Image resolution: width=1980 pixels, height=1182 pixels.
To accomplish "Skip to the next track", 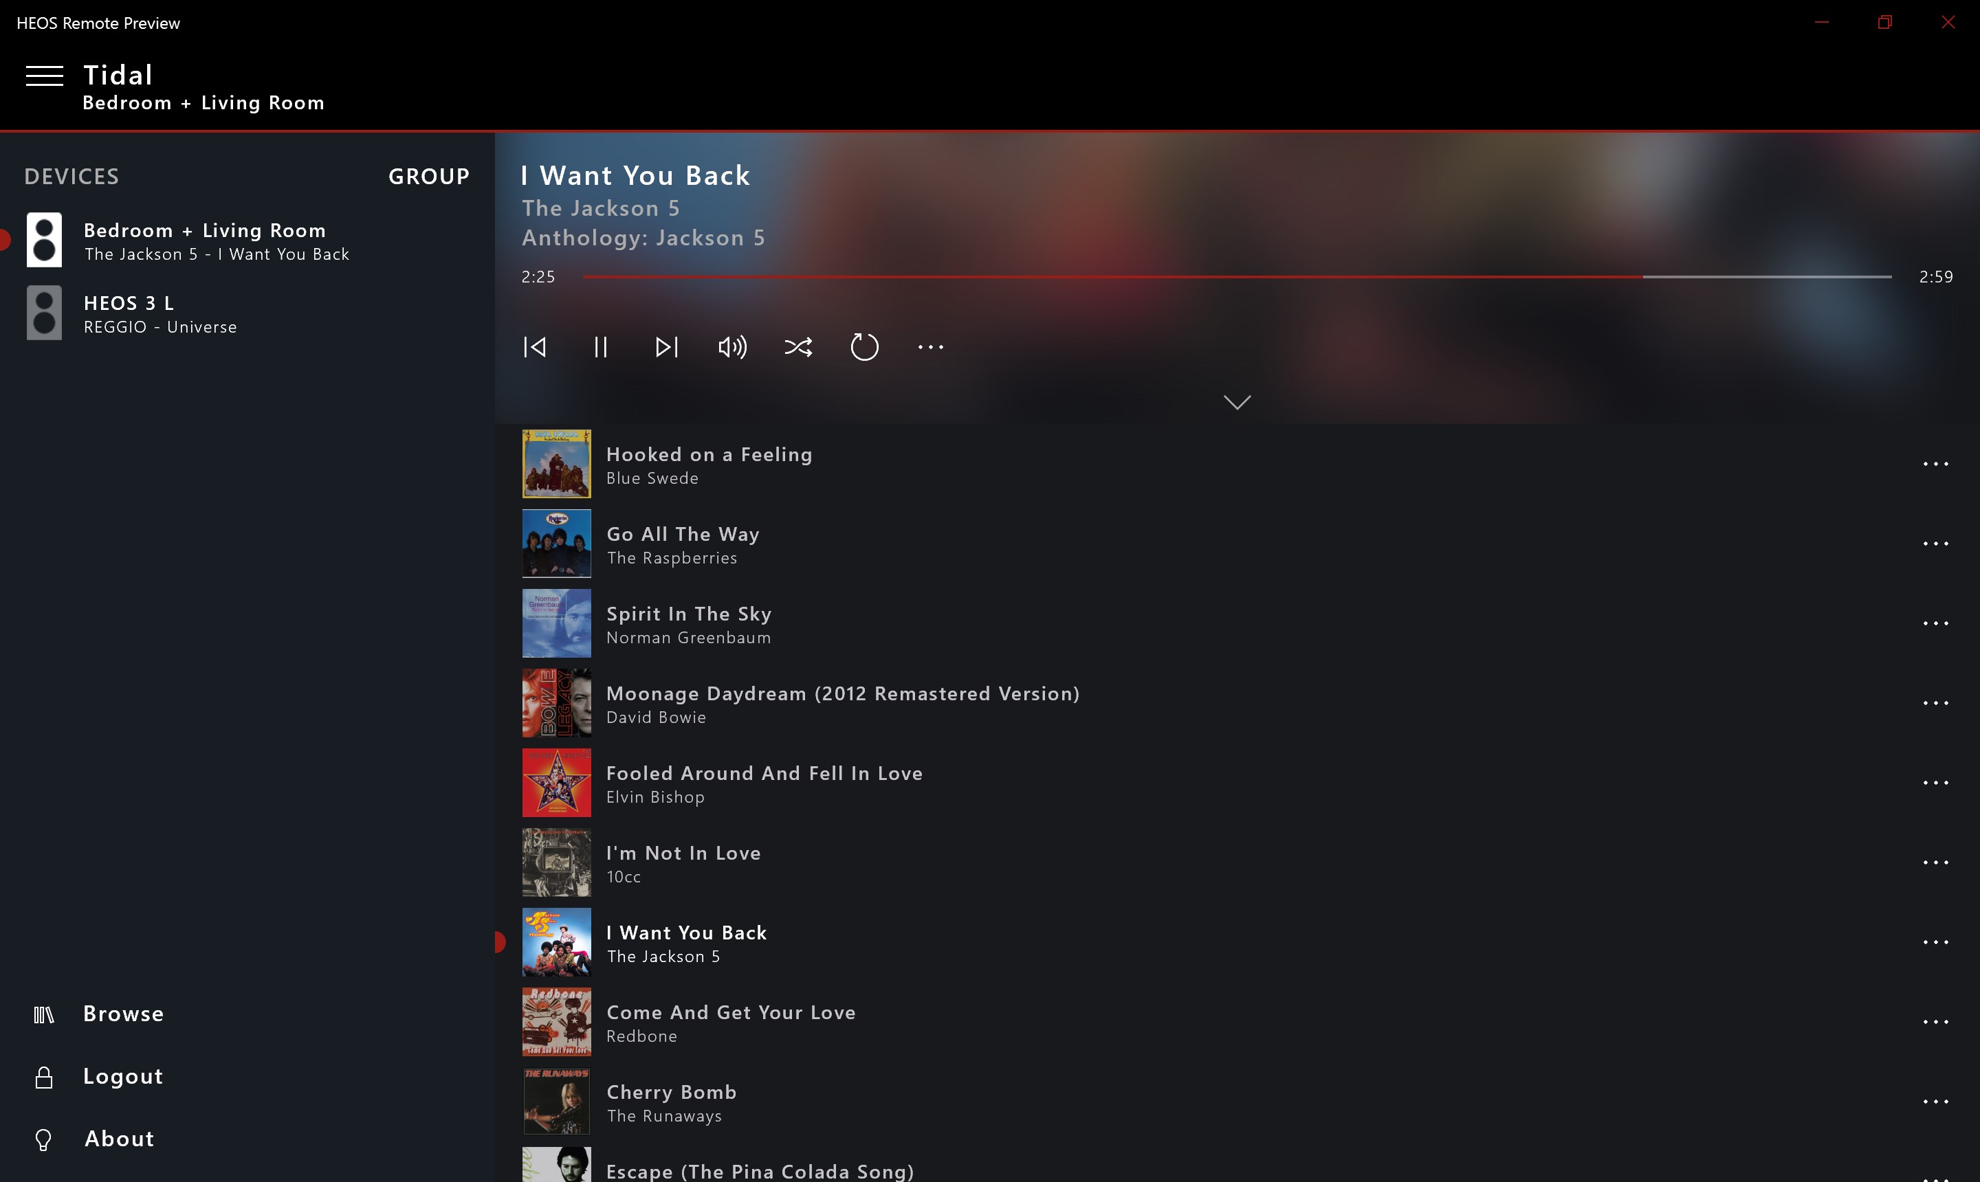I will [x=666, y=346].
